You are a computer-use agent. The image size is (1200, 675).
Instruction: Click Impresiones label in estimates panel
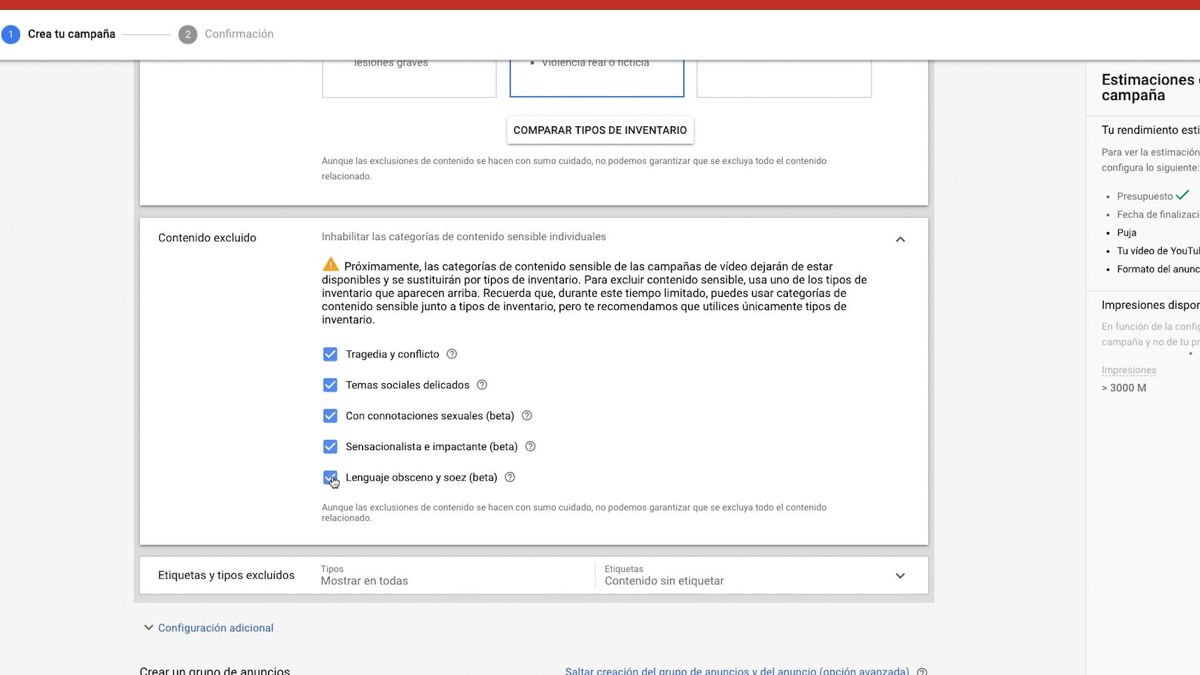pyautogui.click(x=1129, y=370)
